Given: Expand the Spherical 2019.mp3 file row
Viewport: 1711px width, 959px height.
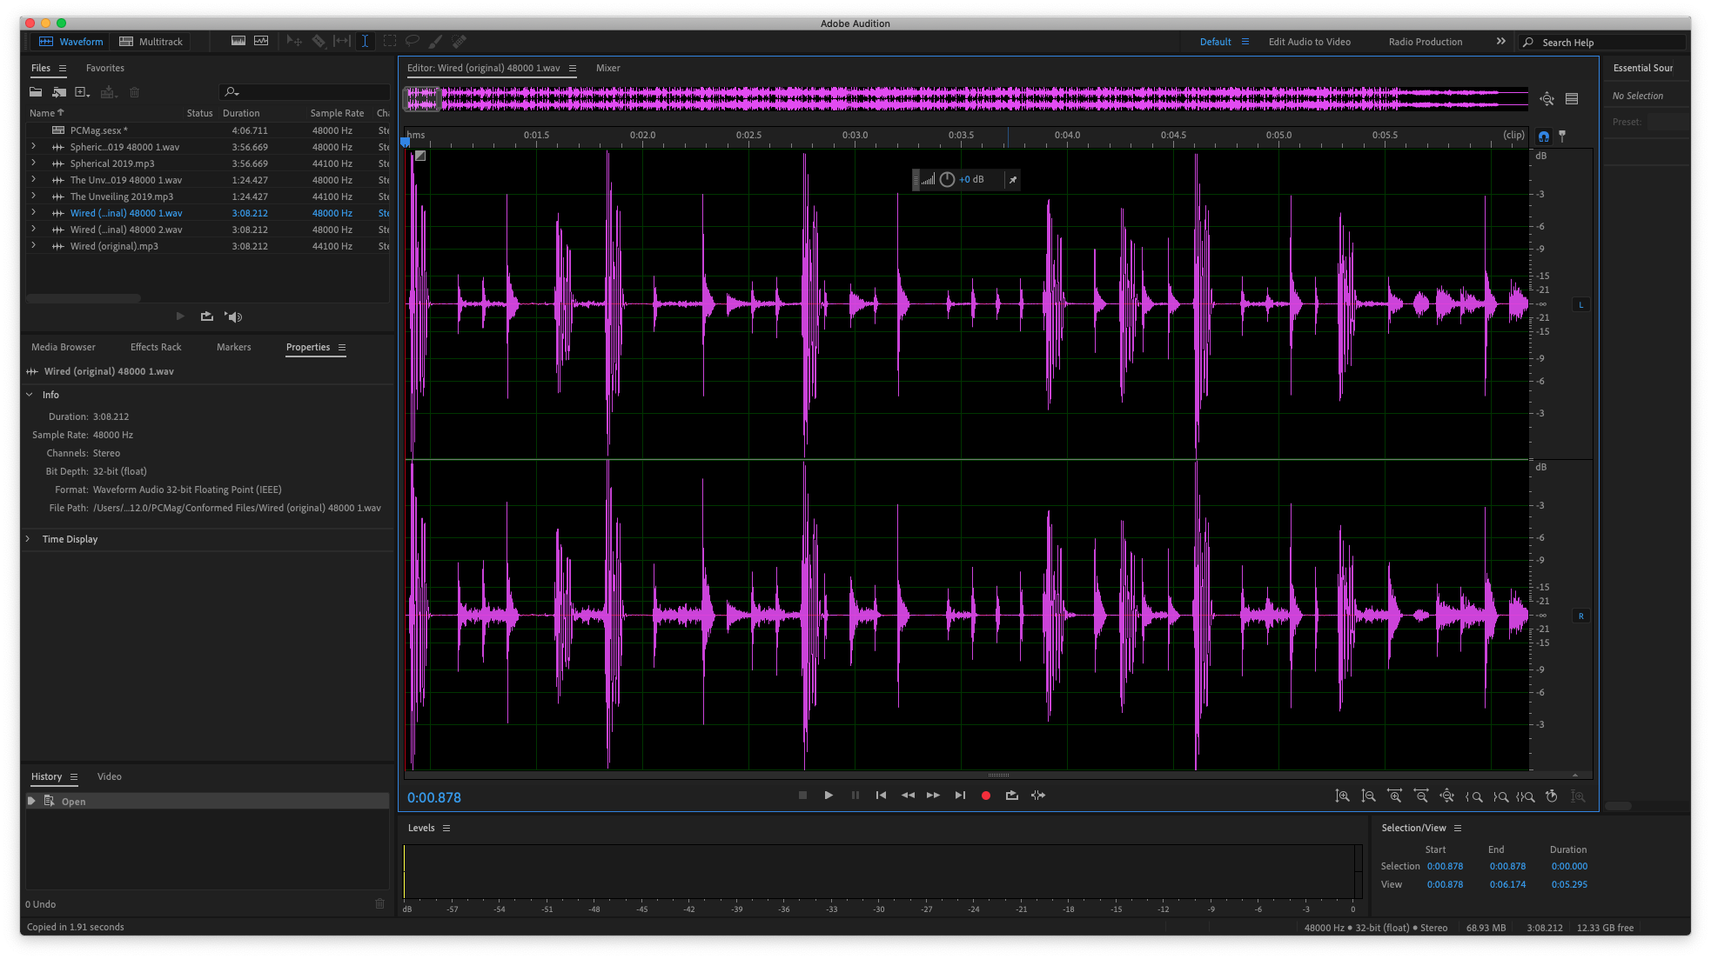Looking at the screenshot, I should pyautogui.click(x=33, y=163).
